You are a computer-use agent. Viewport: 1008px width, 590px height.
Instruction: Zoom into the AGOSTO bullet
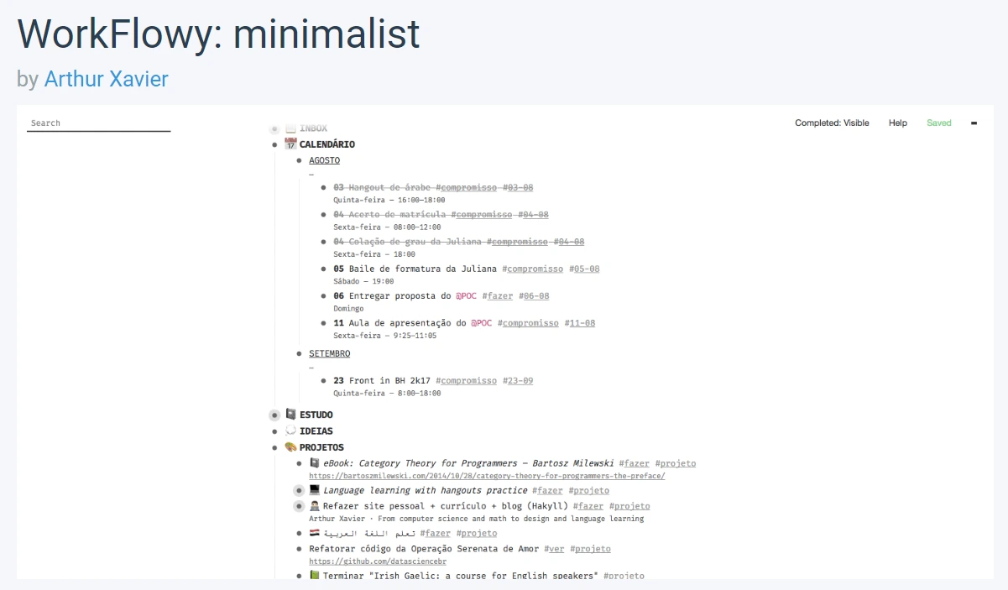click(299, 160)
